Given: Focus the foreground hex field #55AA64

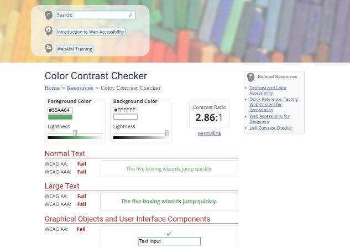Looking at the screenshot, I should (60, 110).
